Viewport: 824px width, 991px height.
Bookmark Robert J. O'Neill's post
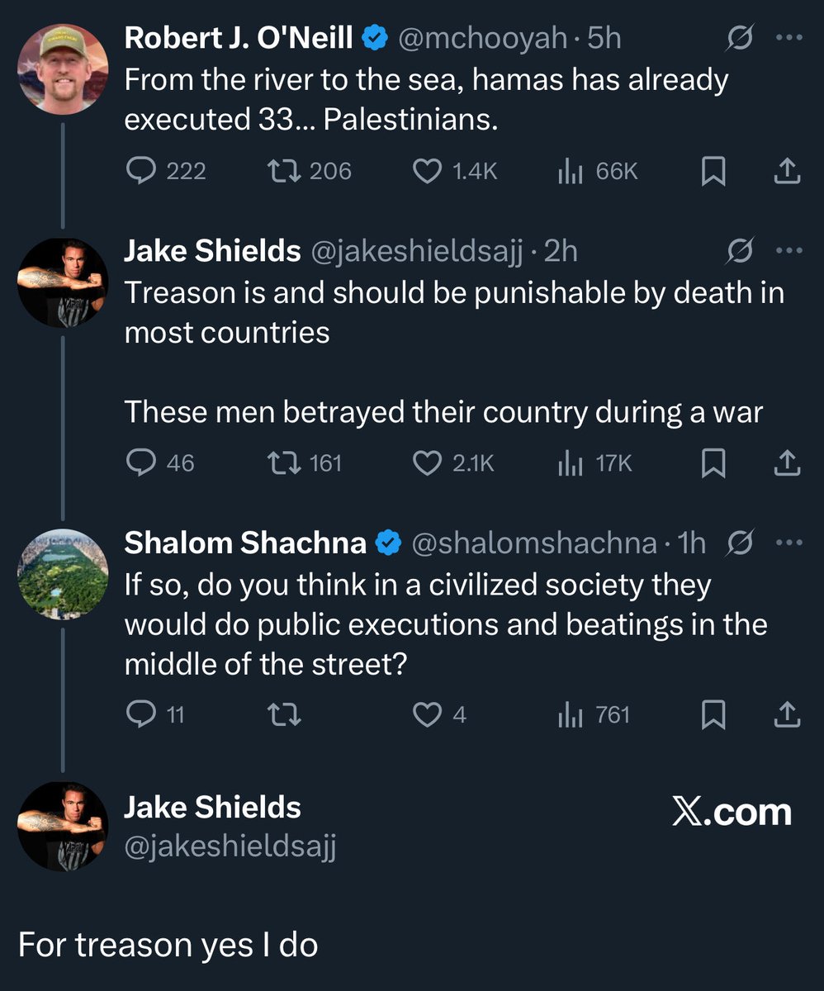713,171
